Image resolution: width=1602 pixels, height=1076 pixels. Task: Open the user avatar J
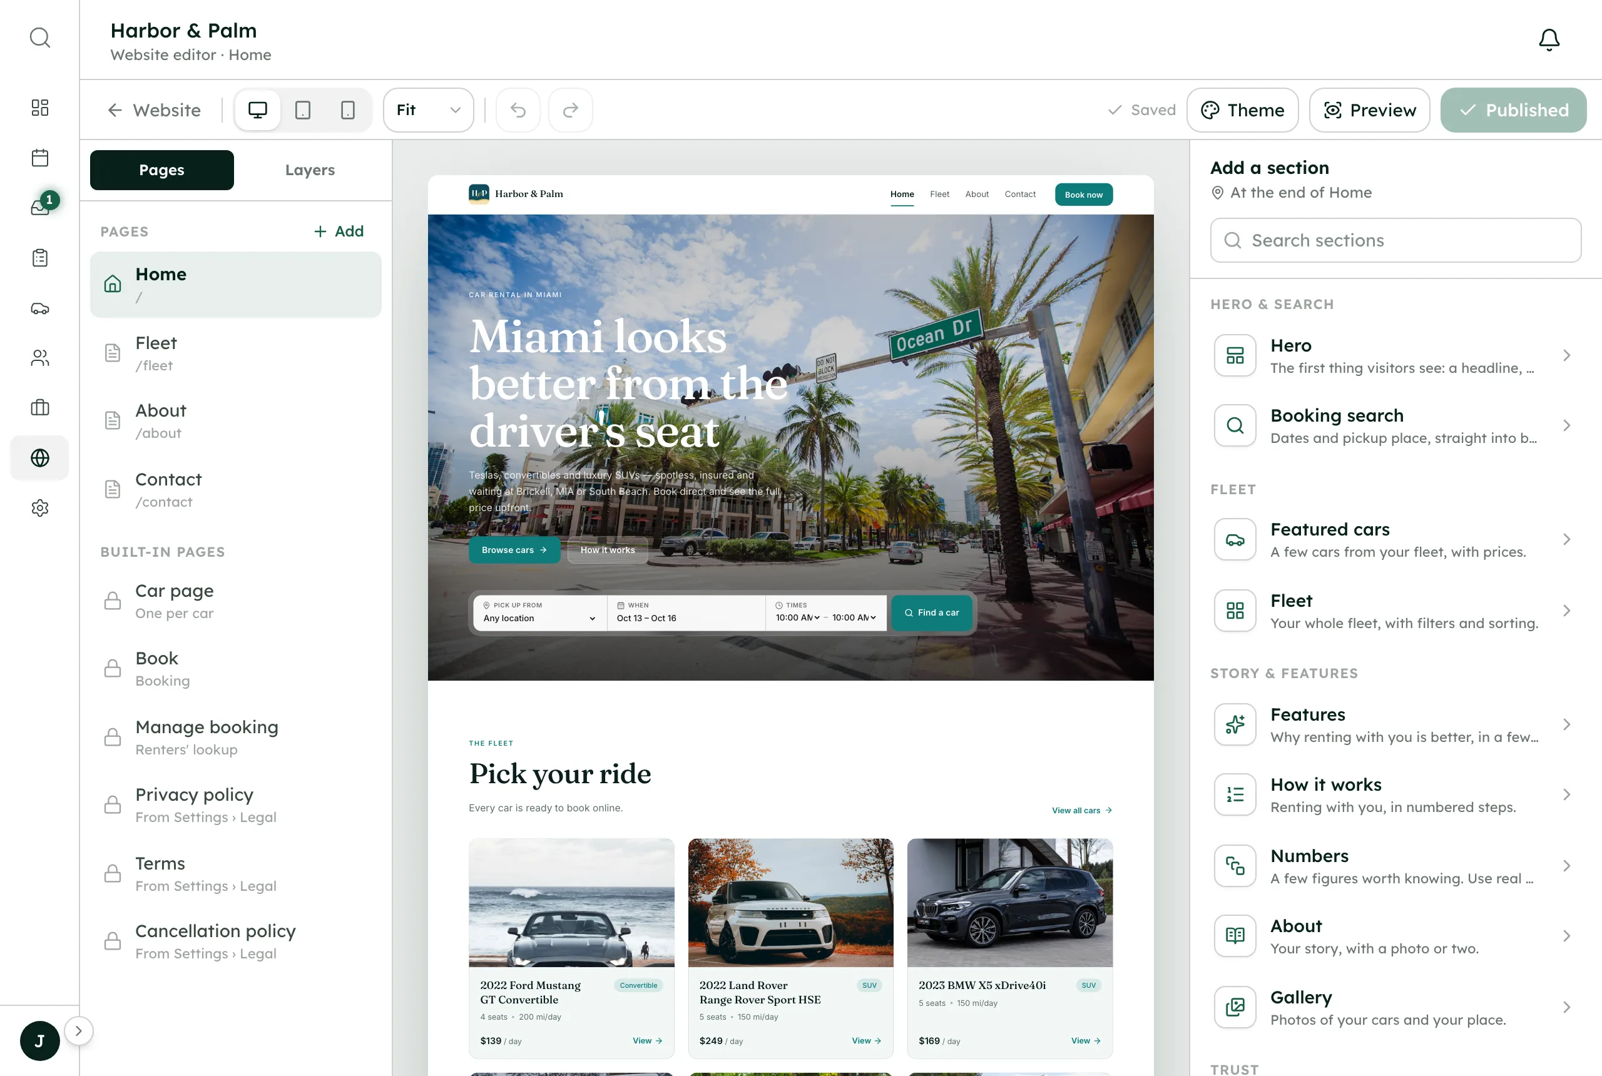point(40,1041)
